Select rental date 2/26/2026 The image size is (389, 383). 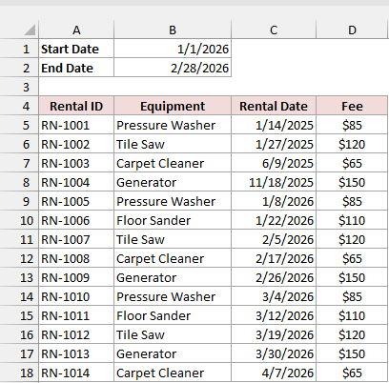274,277
